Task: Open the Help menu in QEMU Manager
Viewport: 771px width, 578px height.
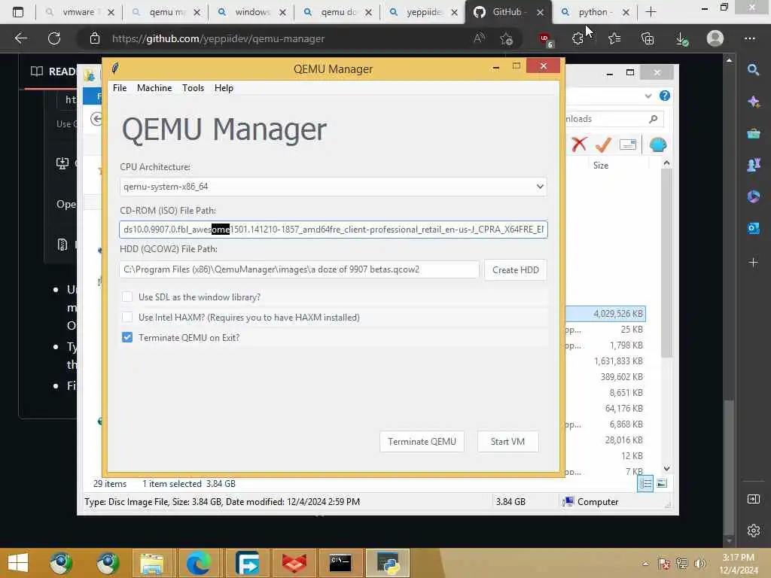Action: coord(224,88)
